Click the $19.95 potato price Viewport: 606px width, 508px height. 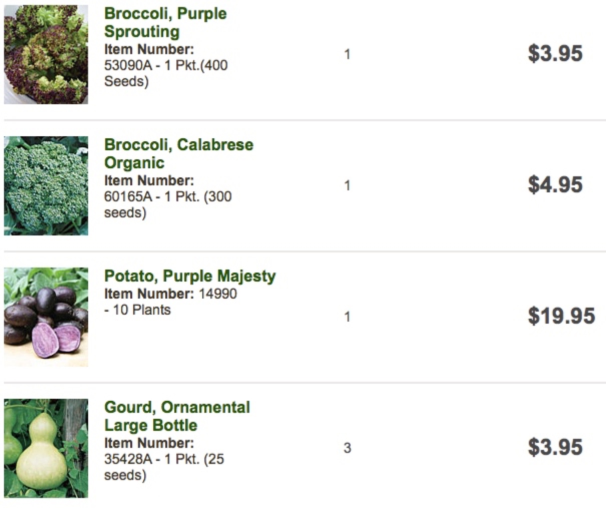[x=561, y=316]
